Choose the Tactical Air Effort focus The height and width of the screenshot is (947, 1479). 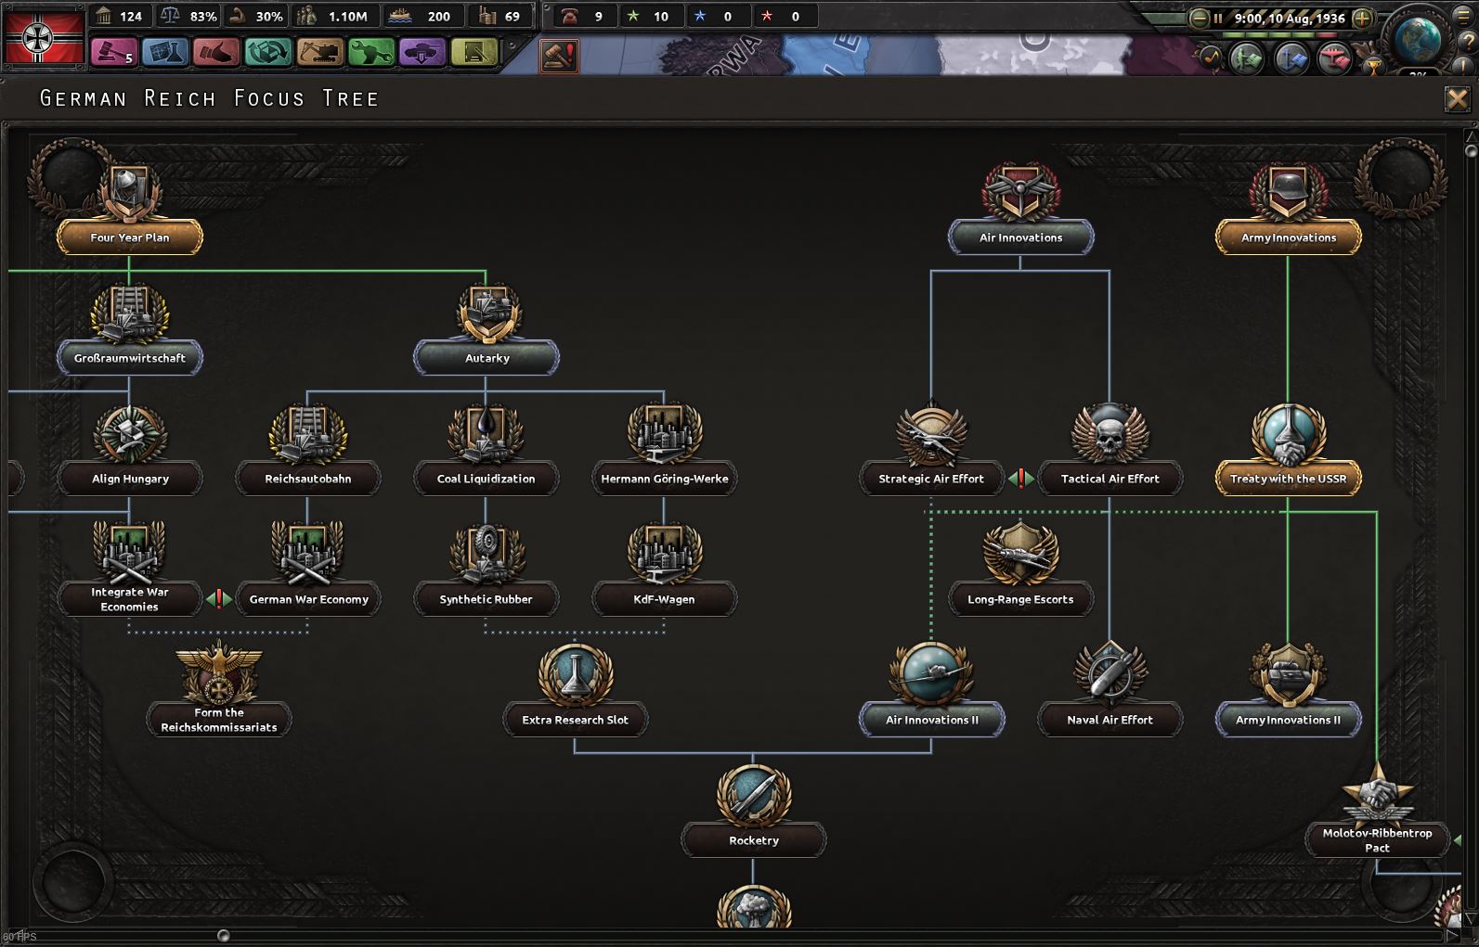tap(1109, 479)
